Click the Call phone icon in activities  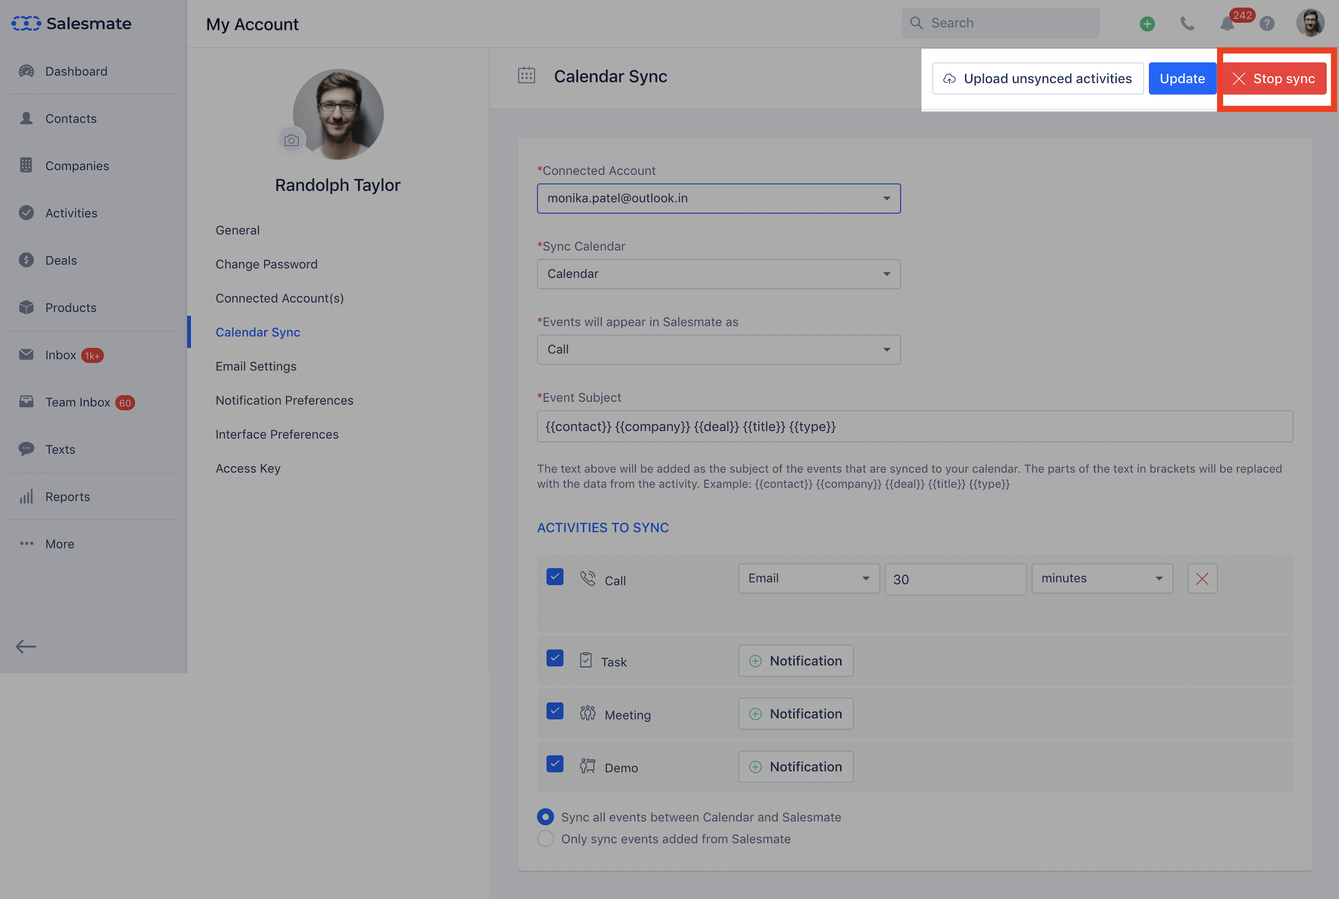pyautogui.click(x=588, y=578)
